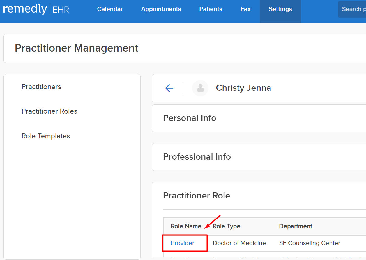Image resolution: width=366 pixels, height=260 pixels.
Task: Expand the Professional Info section
Action: (x=259, y=157)
